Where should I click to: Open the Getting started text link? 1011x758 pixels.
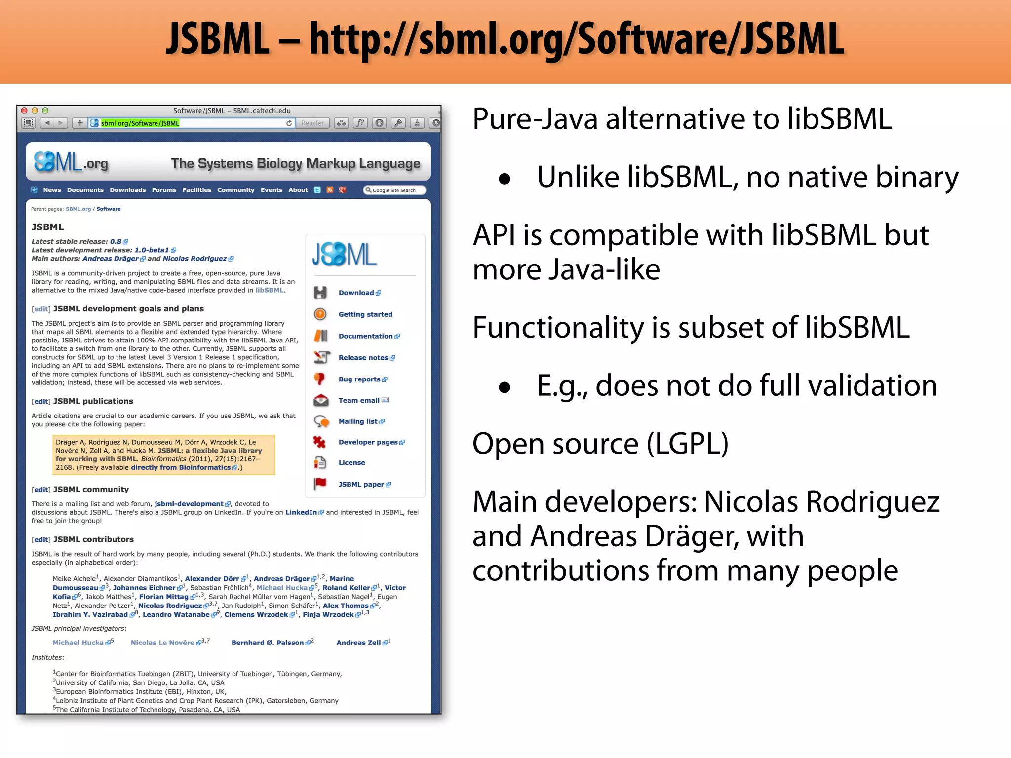(365, 314)
